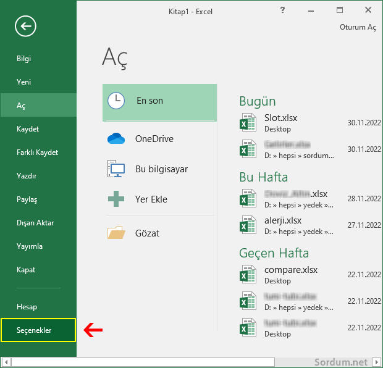Open Yayımla in the sidebar
The width and height of the screenshot is (383, 368).
pyautogui.click(x=38, y=246)
